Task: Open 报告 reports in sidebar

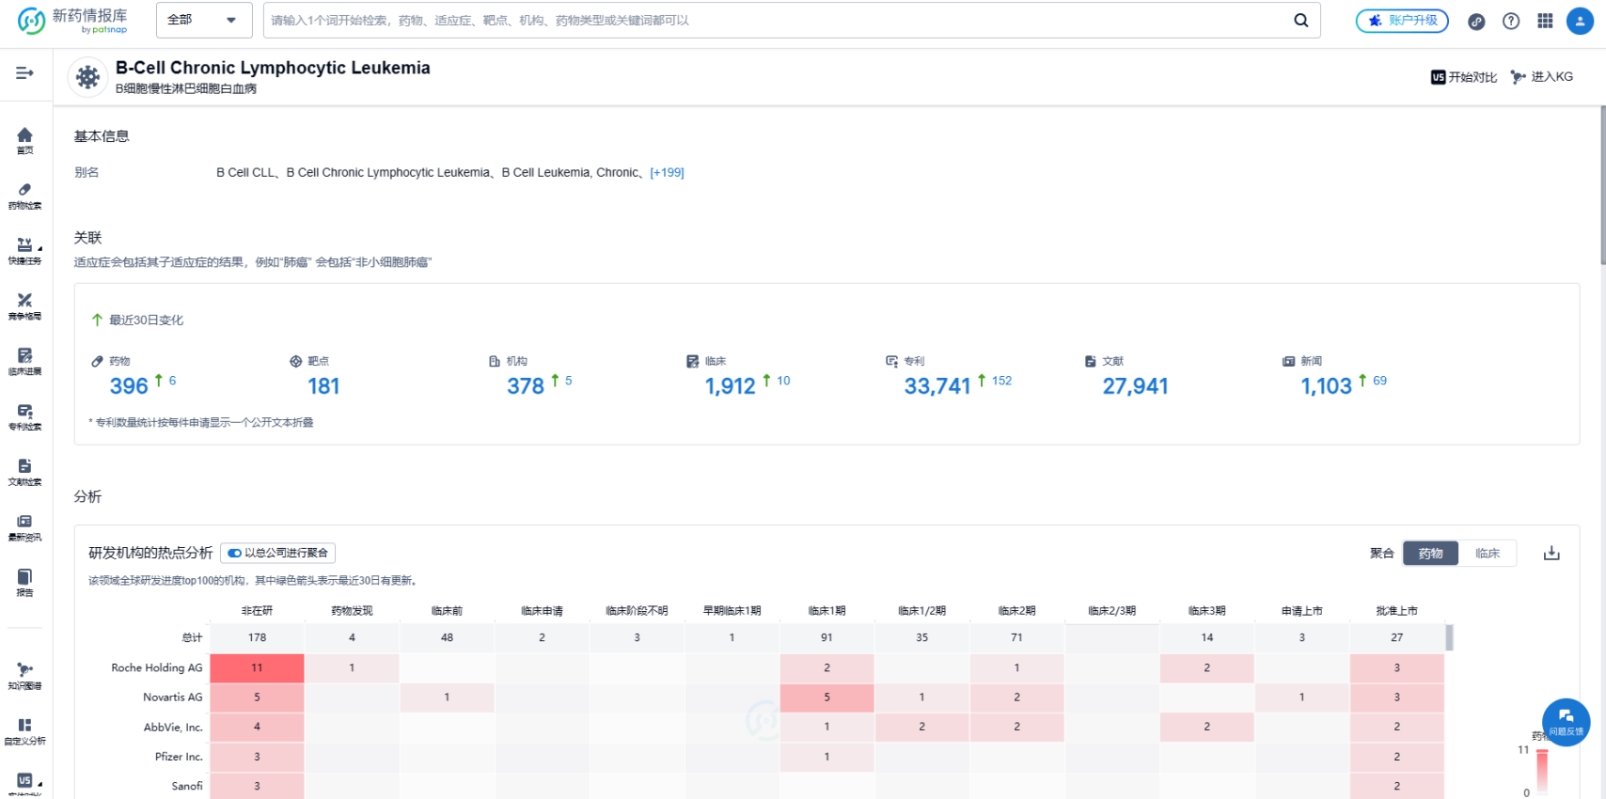Action: (24, 582)
